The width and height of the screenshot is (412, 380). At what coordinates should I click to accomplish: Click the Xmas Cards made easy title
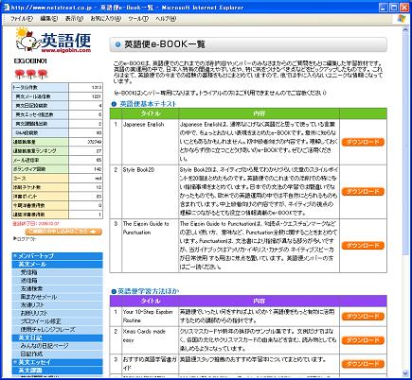(x=144, y=336)
